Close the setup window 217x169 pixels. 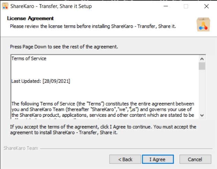coord(206,6)
